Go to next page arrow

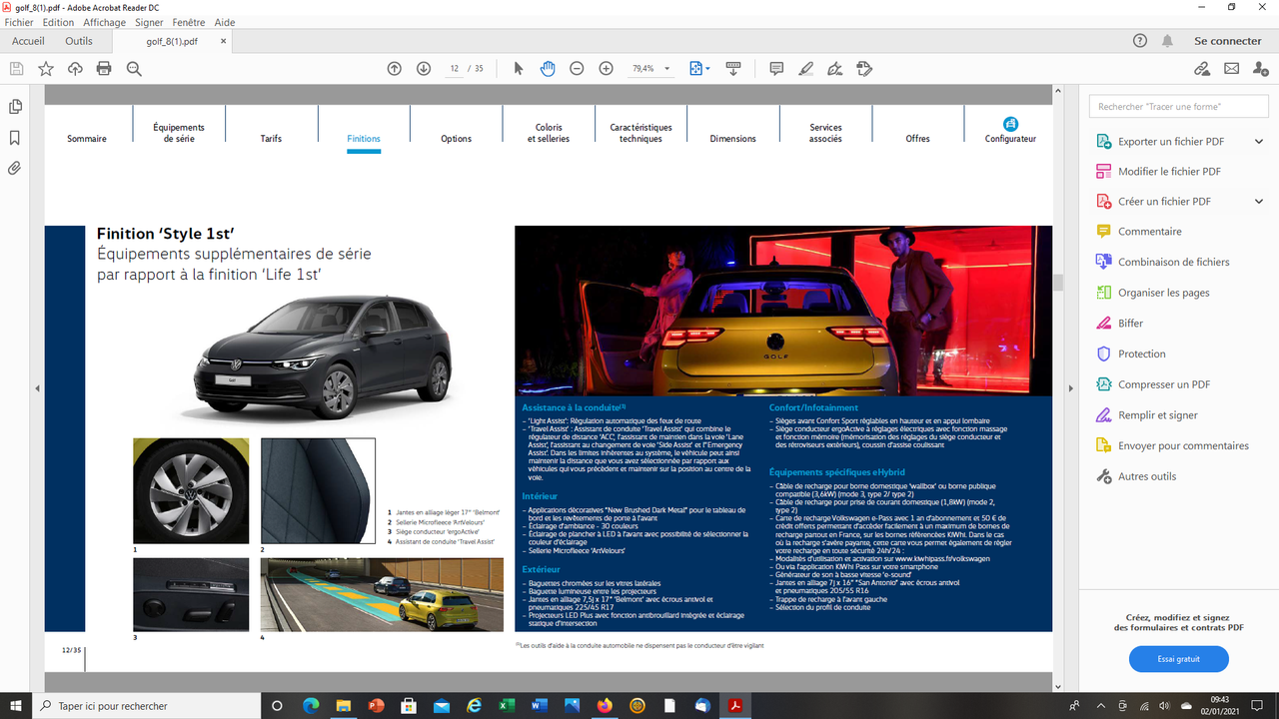[x=424, y=69]
